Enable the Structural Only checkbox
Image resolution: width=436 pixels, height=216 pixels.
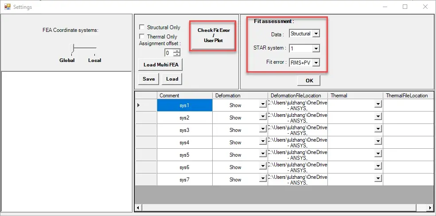[x=142, y=27]
